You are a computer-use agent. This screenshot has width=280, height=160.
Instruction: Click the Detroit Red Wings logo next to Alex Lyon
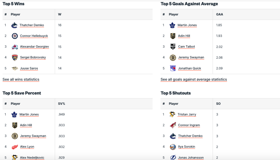(15, 147)
